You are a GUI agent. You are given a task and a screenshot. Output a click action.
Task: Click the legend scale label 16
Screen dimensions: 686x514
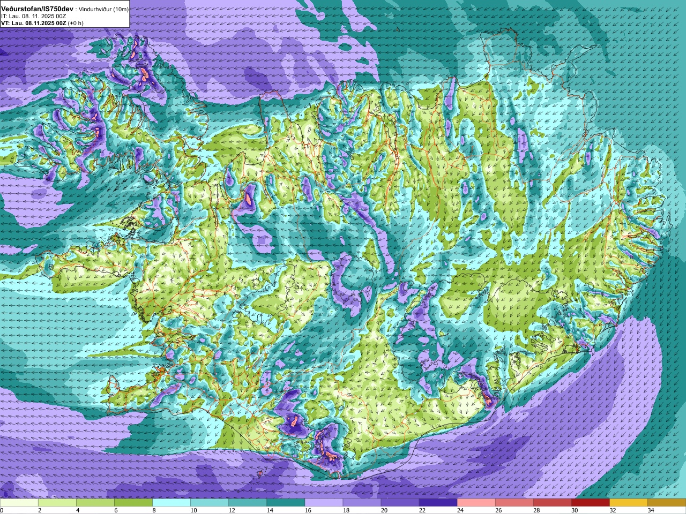[x=308, y=510]
